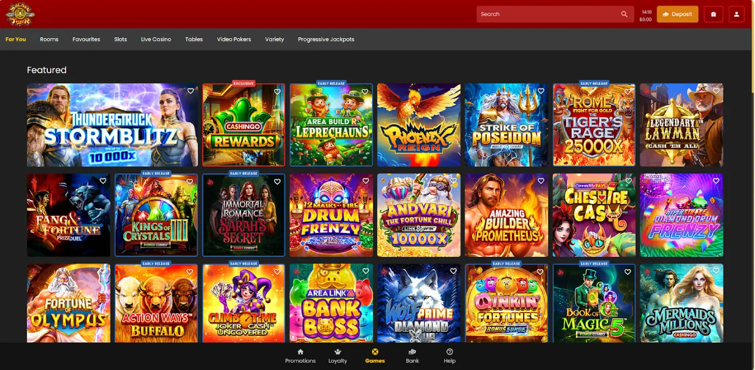Favourite the Wolf Prime Diamond game
Image resolution: width=755 pixels, height=370 pixels.
453,271
